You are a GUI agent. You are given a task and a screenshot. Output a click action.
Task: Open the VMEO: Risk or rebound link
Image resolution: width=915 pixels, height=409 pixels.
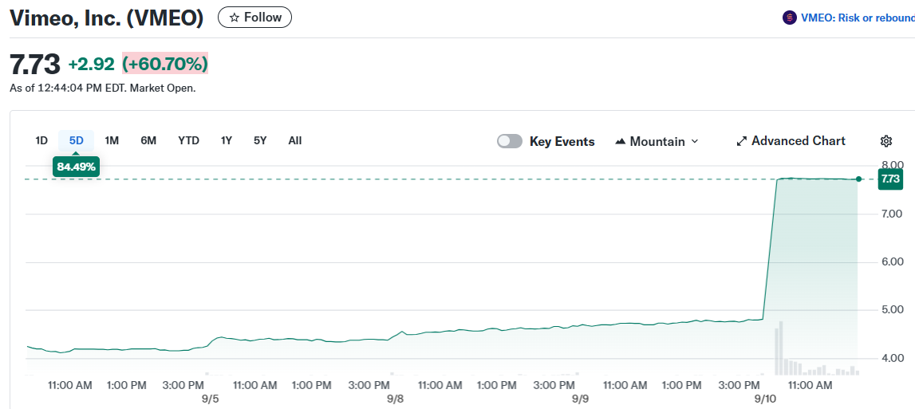858,18
